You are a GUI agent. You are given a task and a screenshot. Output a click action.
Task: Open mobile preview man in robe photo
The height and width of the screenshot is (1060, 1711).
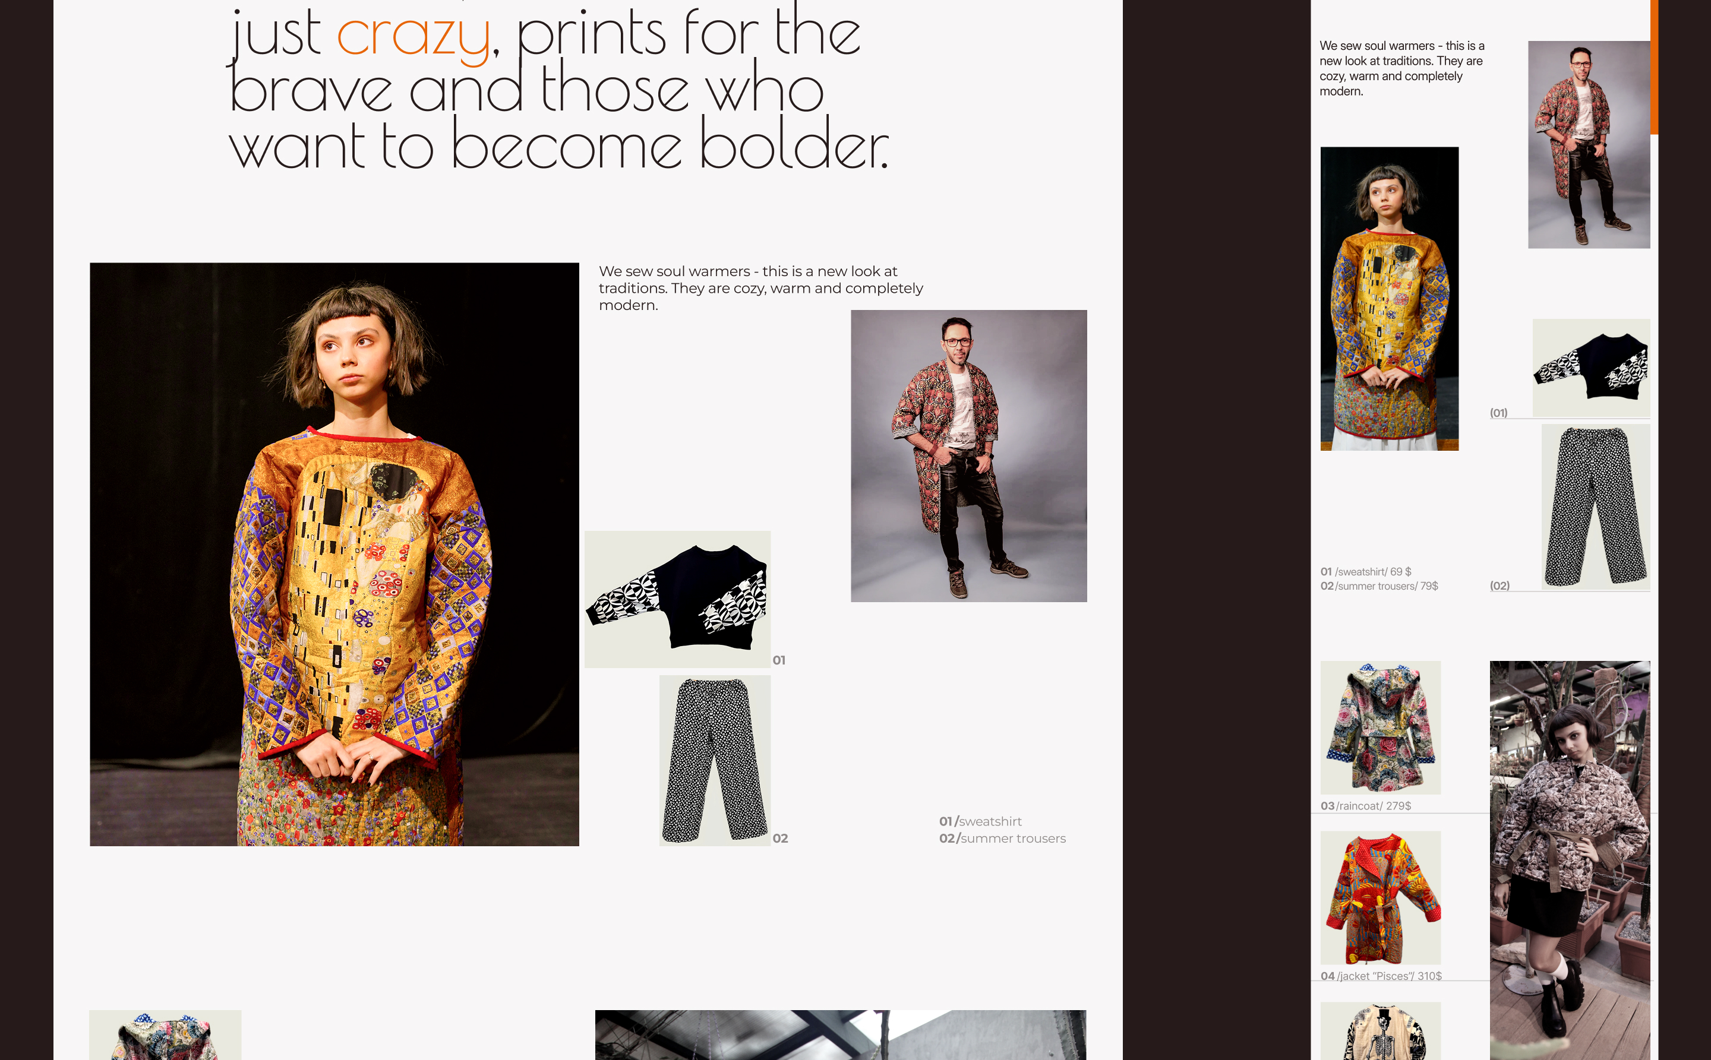[x=1589, y=144]
